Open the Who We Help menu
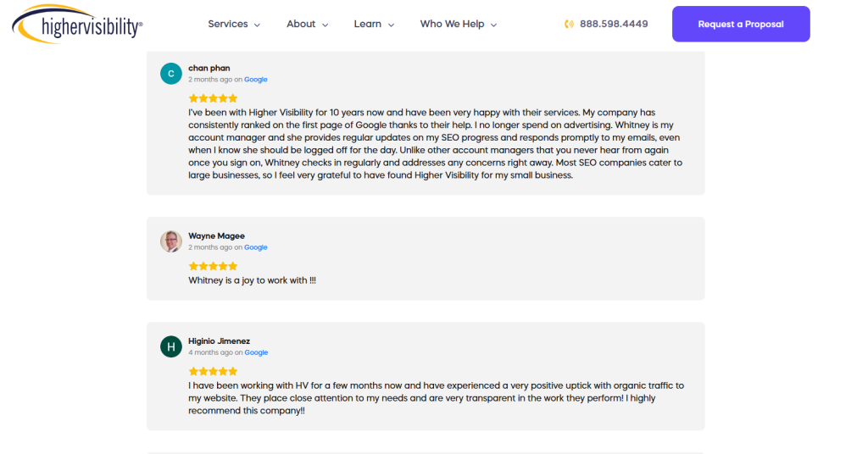 pos(458,25)
